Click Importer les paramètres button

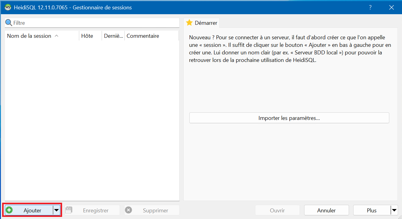point(289,118)
